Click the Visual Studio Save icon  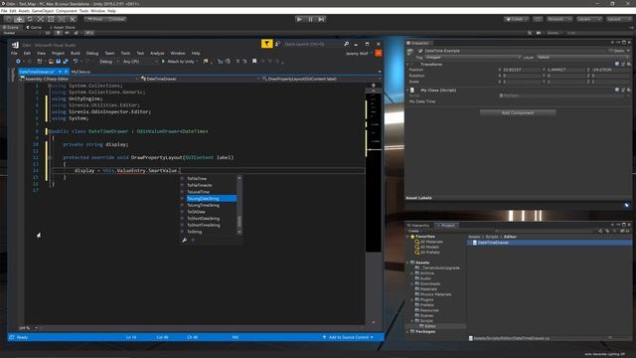pos(58,62)
